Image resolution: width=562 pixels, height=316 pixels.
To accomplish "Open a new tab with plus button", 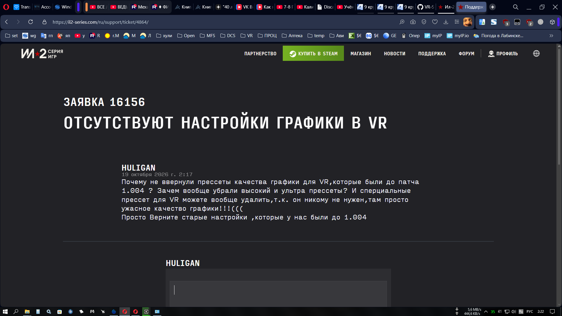I will click(493, 7).
